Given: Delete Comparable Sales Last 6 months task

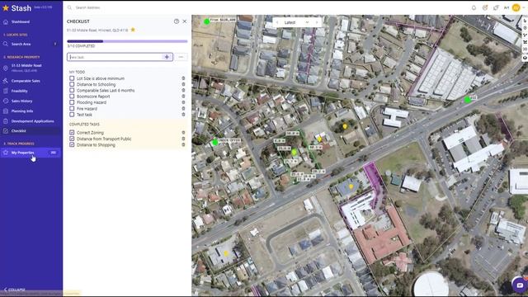Looking at the screenshot, I should (x=183, y=90).
